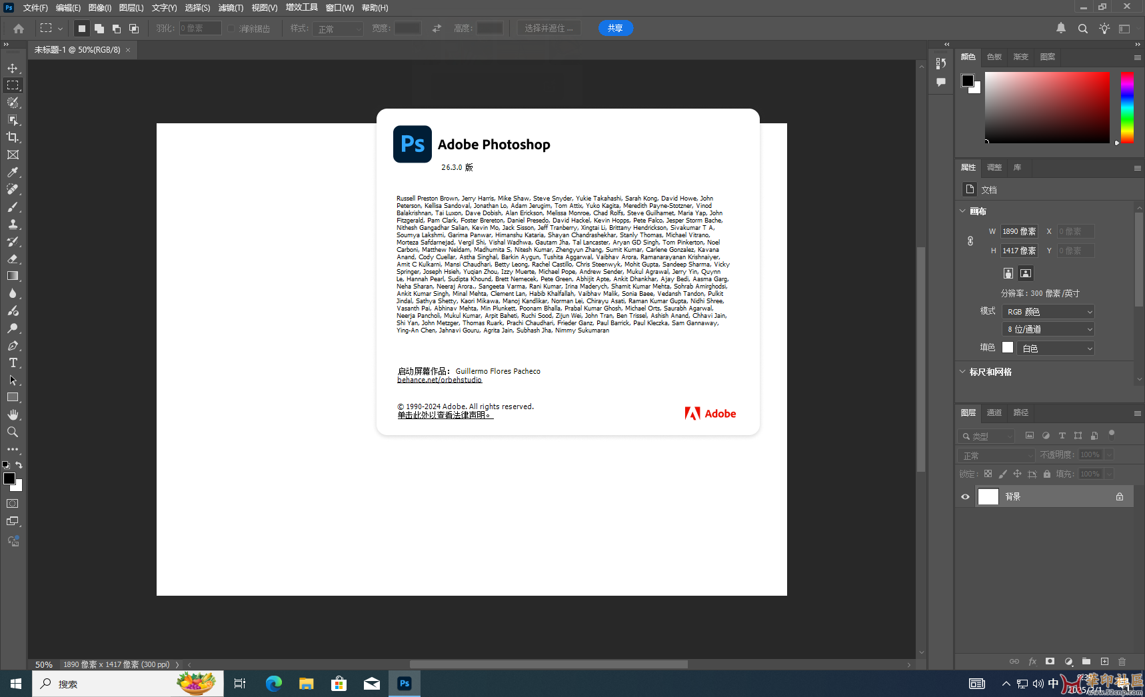
Task: Select the Zoom tool
Action: (13, 432)
